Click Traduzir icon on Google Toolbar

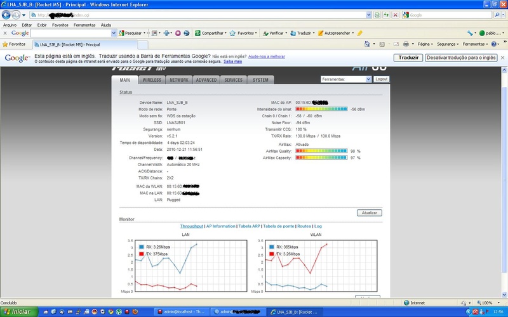[x=293, y=33]
